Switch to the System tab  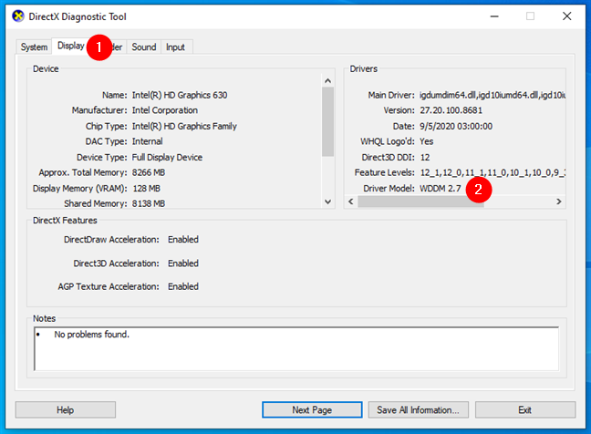tap(34, 47)
